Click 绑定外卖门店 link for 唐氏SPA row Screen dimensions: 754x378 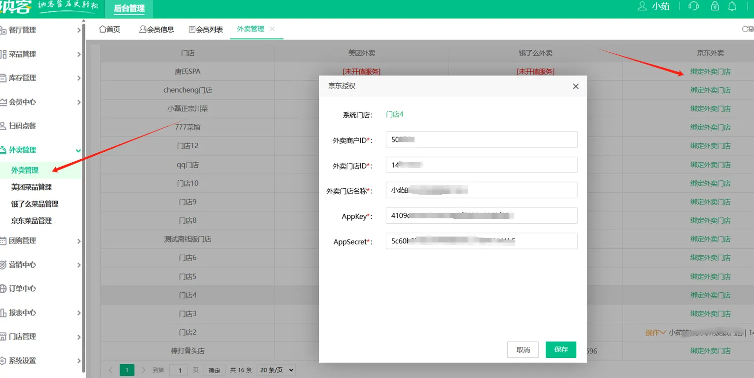point(710,71)
